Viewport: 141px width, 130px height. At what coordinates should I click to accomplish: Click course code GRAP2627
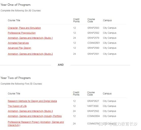click(93, 101)
